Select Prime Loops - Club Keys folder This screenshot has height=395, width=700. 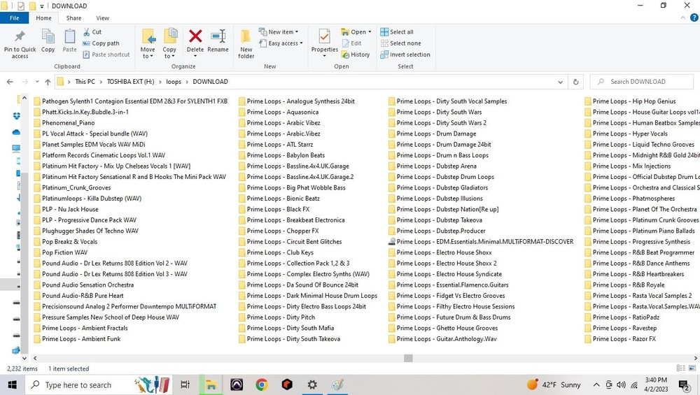[276, 252]
